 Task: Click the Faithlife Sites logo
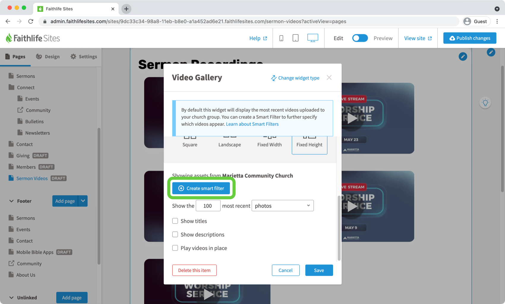tap(33, 38)
